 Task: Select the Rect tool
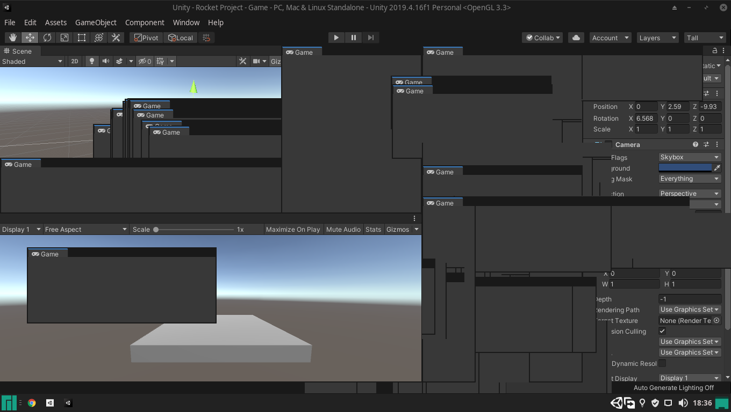click(82, 38)
